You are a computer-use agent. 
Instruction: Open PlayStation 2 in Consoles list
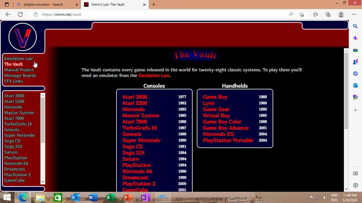(x=139, y=184)
